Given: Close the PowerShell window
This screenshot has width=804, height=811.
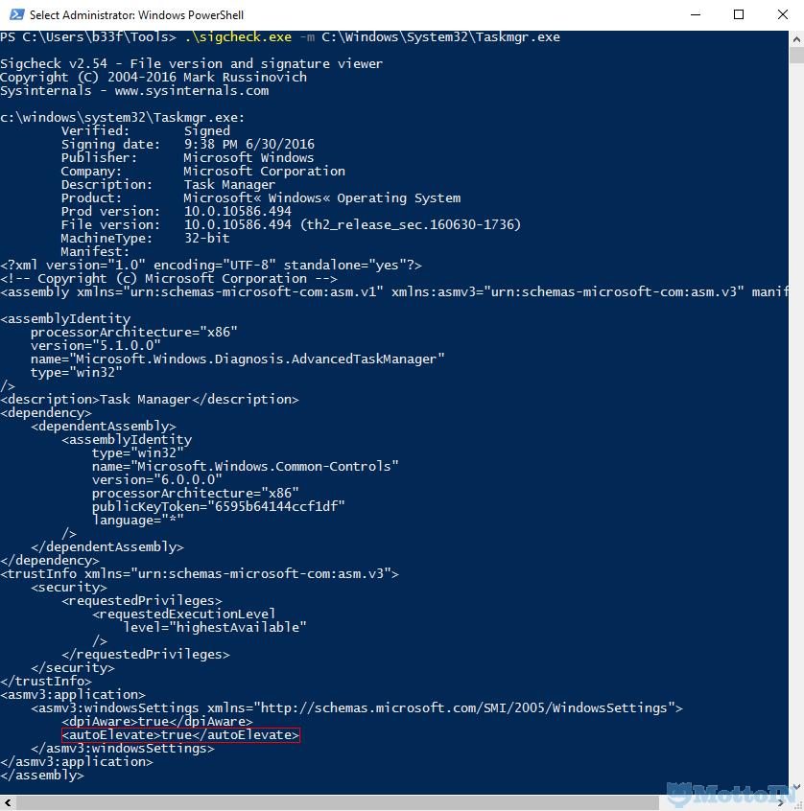Looking at the screenshot, I should (x=782, y=14).
